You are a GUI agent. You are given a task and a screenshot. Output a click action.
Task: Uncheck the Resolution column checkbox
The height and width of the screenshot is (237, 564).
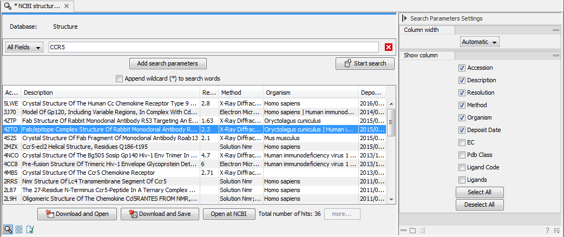pyautogui.click(x=462, y=93)
